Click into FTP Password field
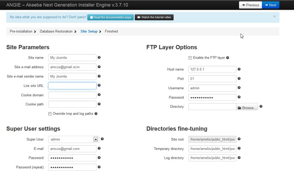Image resolution: width=294 pixels, height=184 pixels. (212, 97)
